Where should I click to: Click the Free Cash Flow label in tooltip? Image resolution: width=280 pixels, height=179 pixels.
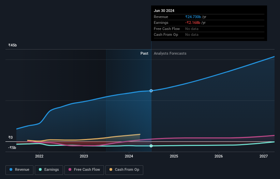(167, 29)
